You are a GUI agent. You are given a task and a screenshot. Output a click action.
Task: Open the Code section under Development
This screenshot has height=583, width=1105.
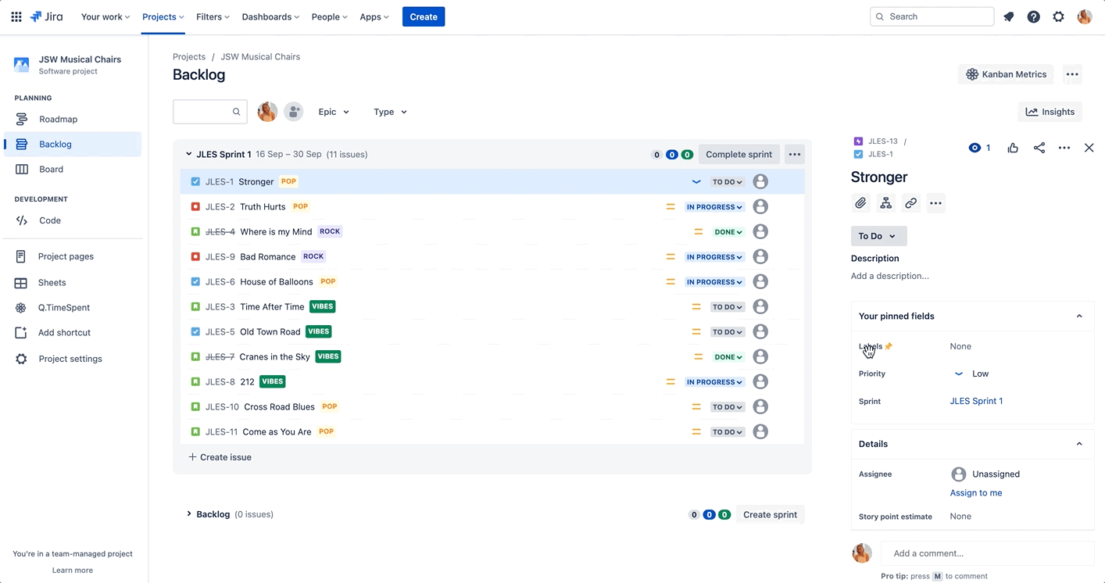[49, 220]
